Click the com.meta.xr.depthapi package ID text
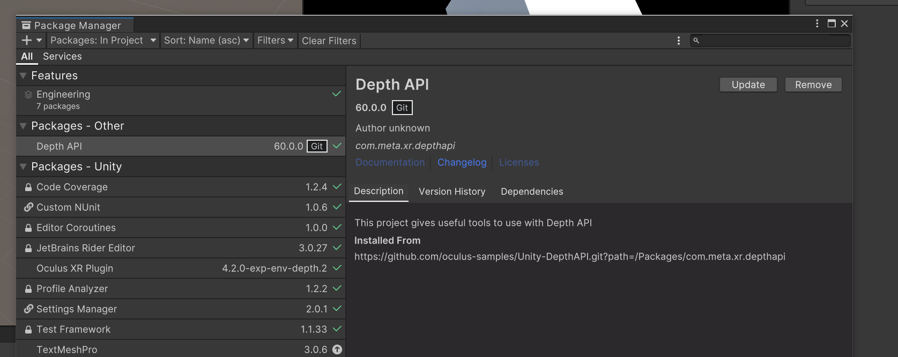The width and height of the screenshot is (898, 357). 405,146
